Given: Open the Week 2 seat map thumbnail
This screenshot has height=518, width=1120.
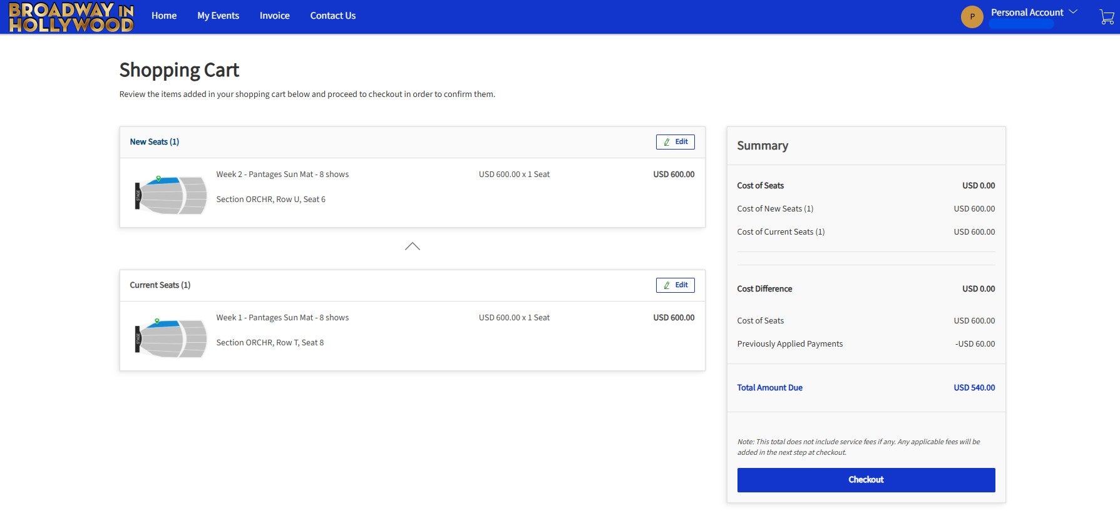Looking at the screenshot, I should (x=170, y=196).
